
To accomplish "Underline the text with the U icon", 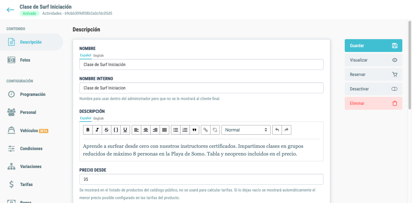I will [x=125, y=130].
